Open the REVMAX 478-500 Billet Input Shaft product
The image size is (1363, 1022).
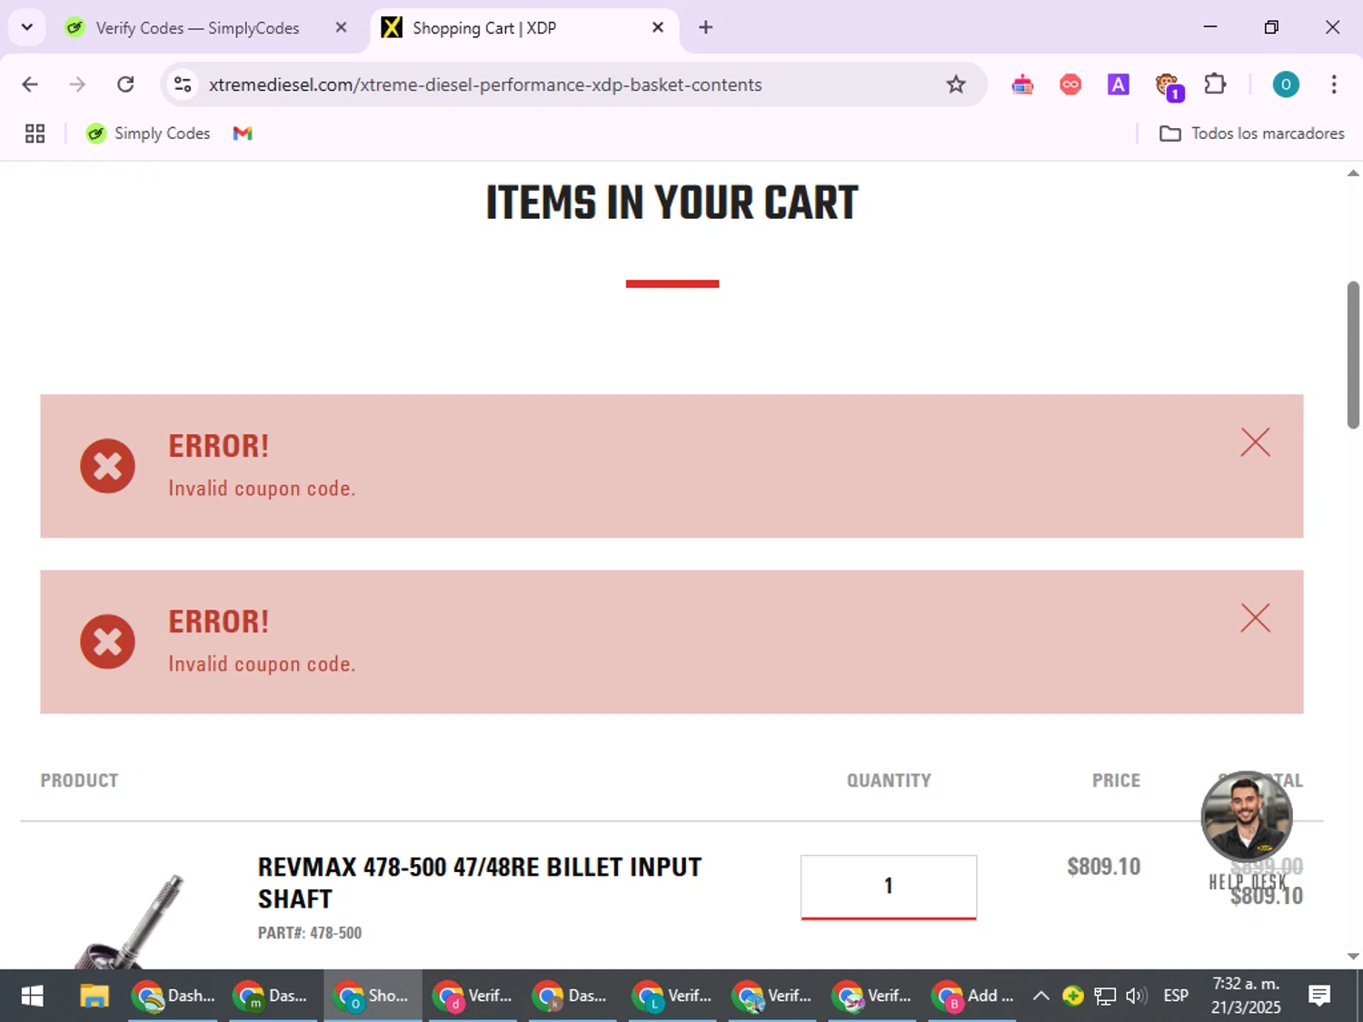479,882
